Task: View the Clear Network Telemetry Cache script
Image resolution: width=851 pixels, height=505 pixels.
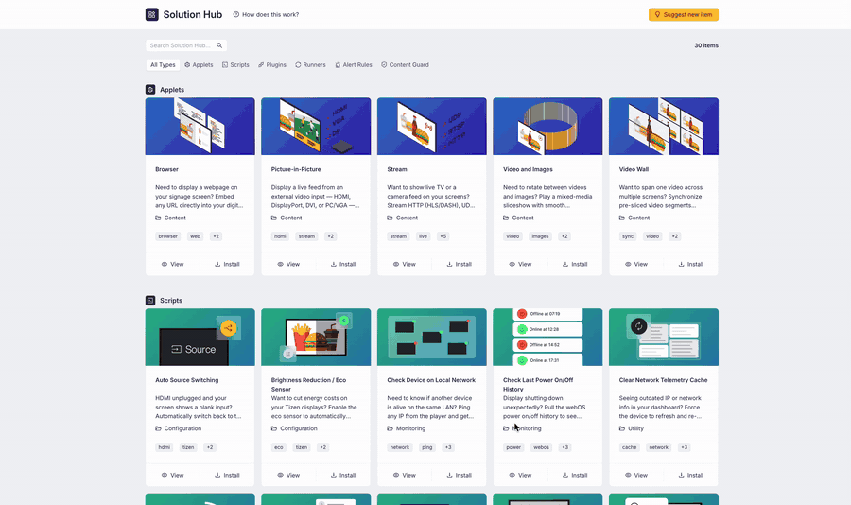Action: click(636, 475)
